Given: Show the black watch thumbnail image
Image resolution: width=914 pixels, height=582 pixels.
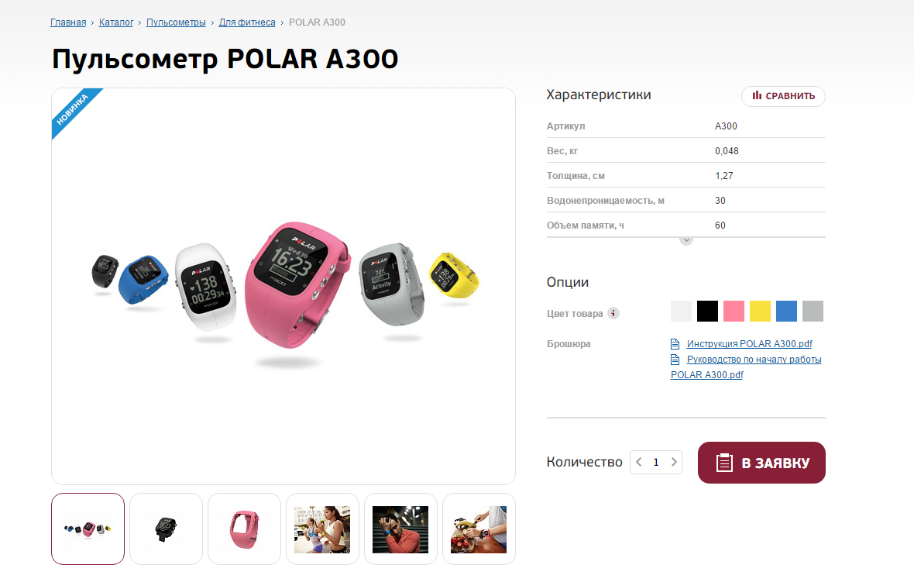Looking at the screenshot, I should [166, 529].
